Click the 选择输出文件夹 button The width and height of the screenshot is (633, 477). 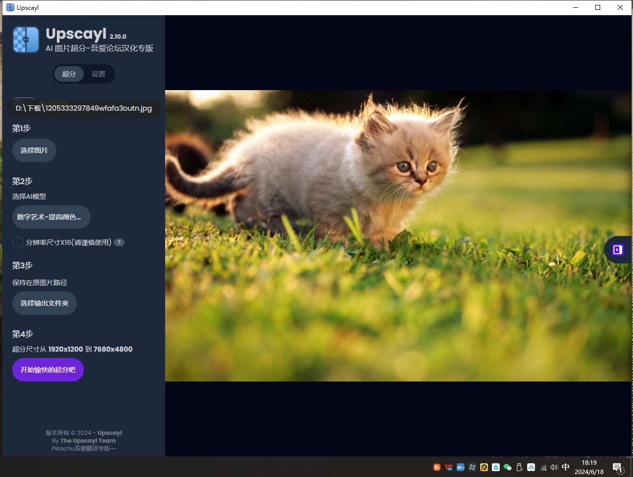pyautogui.click(x=45, y=303)
